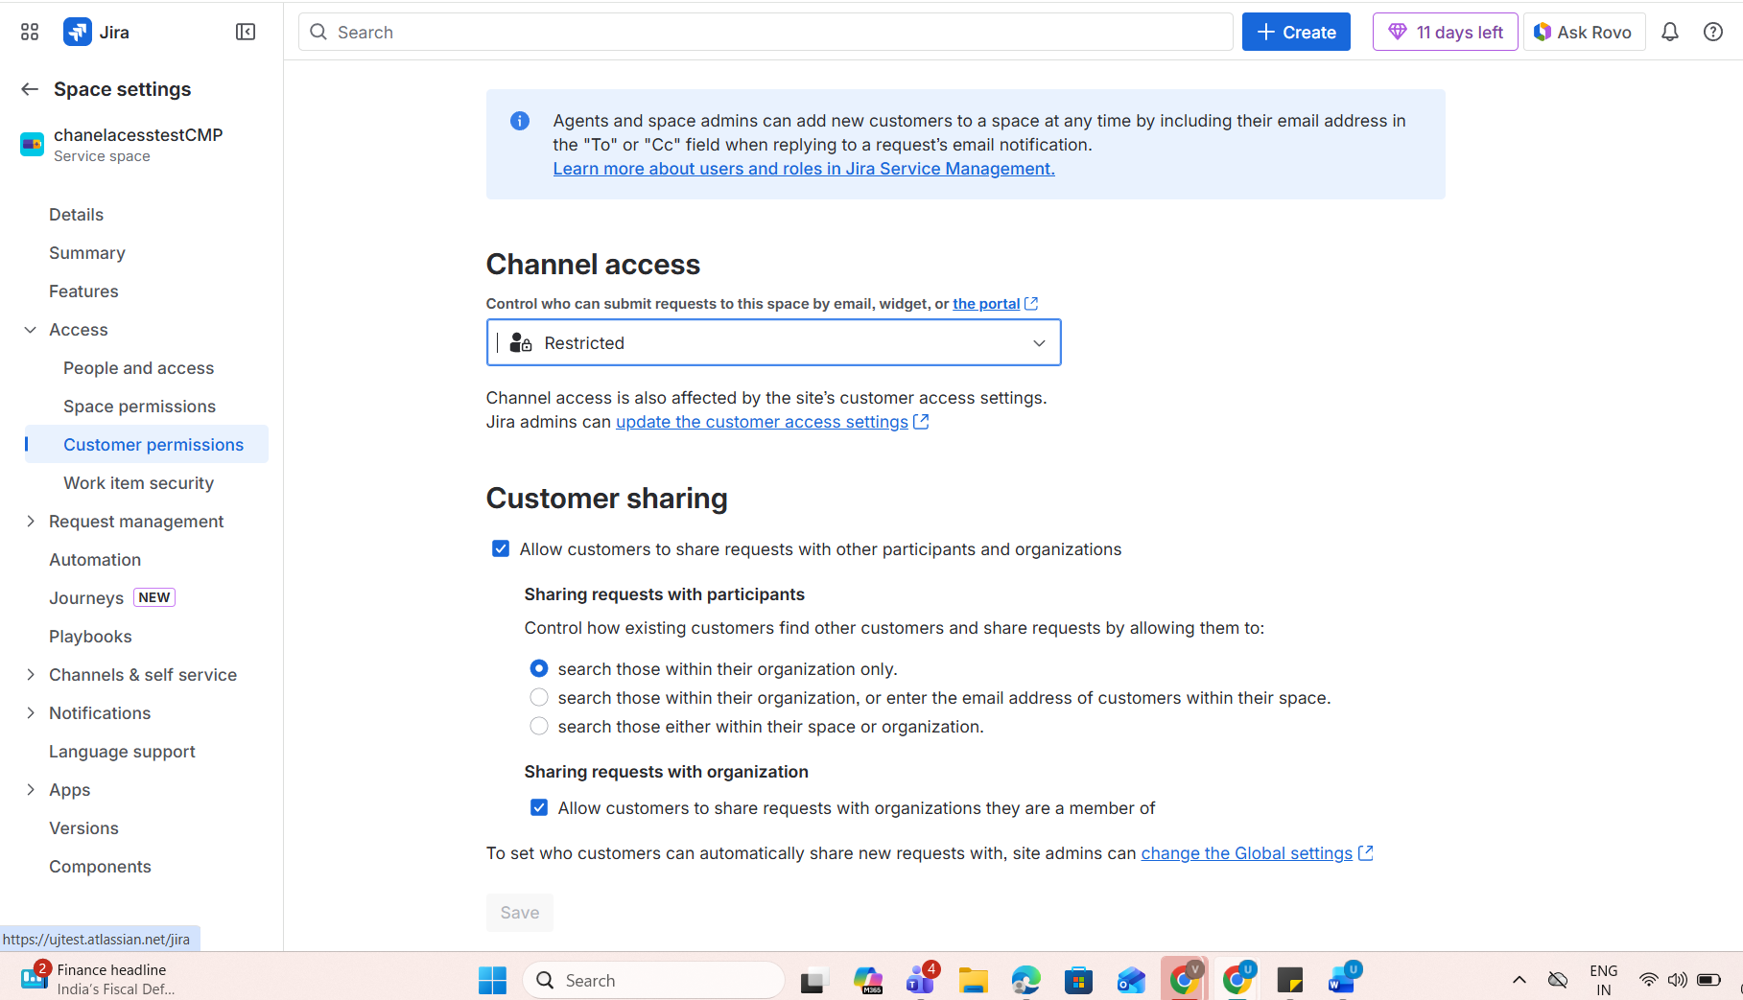Screen dimensions: 1743x1000
Task: Open Space permissions in sidebar
Action: point(139,406)
